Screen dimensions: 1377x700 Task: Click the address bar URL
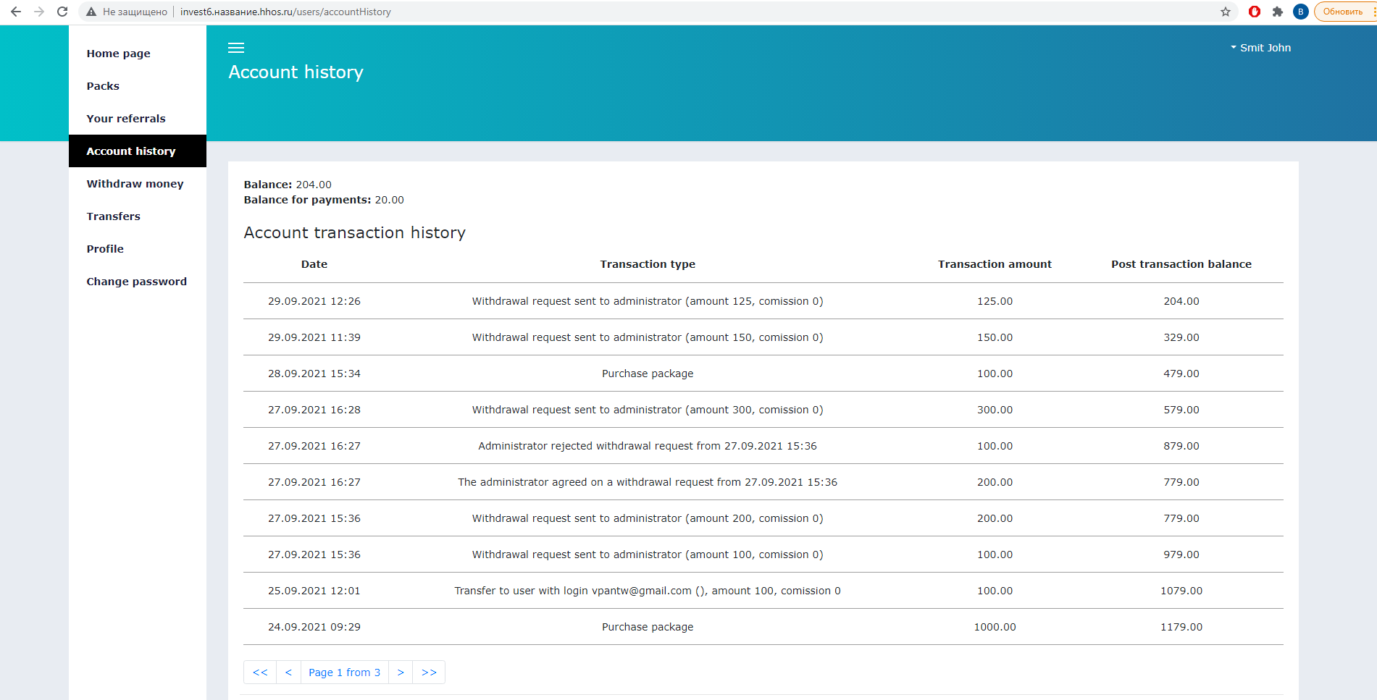point(285,12)
